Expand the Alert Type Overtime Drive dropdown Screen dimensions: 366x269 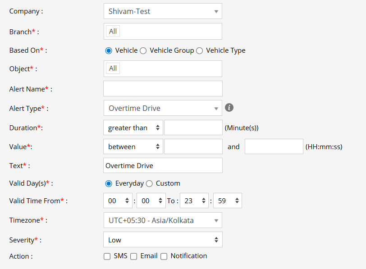click(x=163, y=108)
